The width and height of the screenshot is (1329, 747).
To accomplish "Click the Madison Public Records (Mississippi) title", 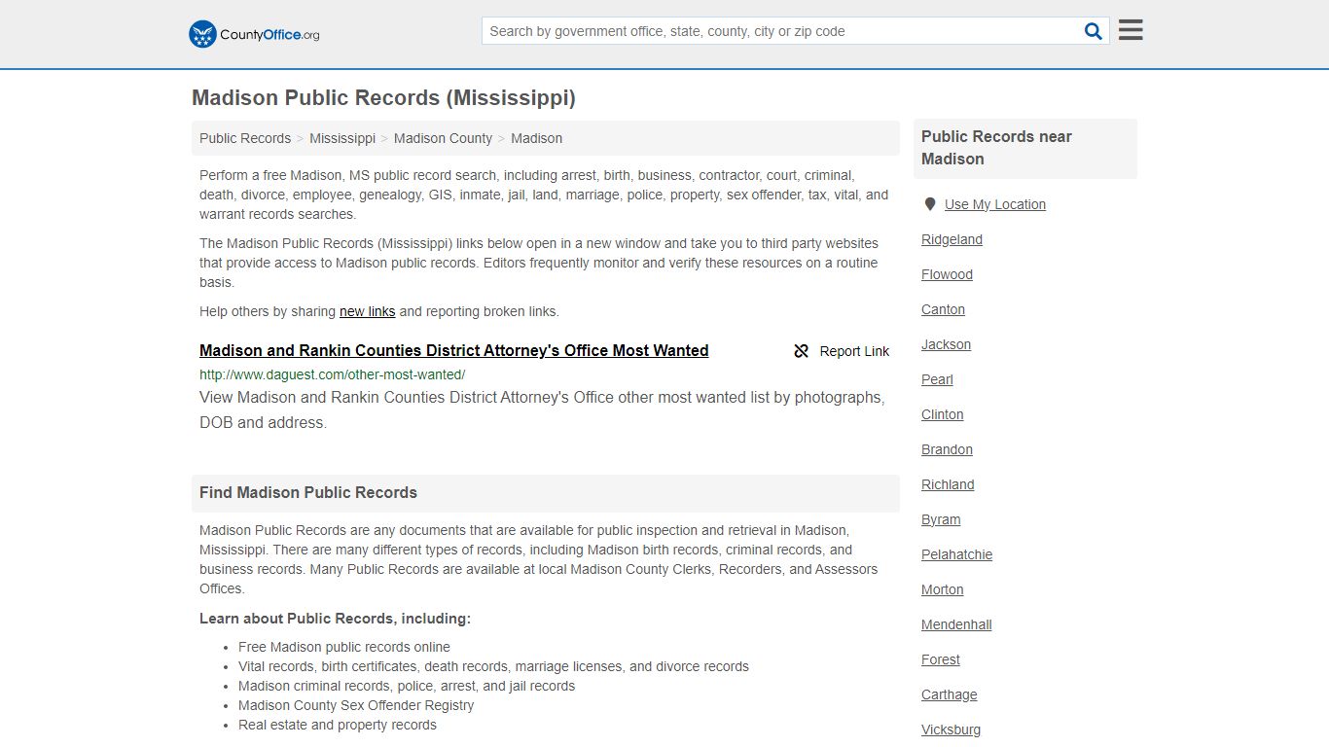I will point(383,98).
